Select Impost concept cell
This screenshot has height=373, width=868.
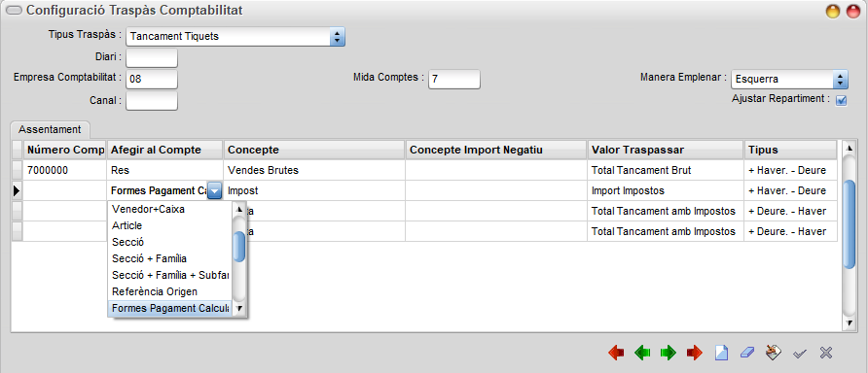click(314, 190)
